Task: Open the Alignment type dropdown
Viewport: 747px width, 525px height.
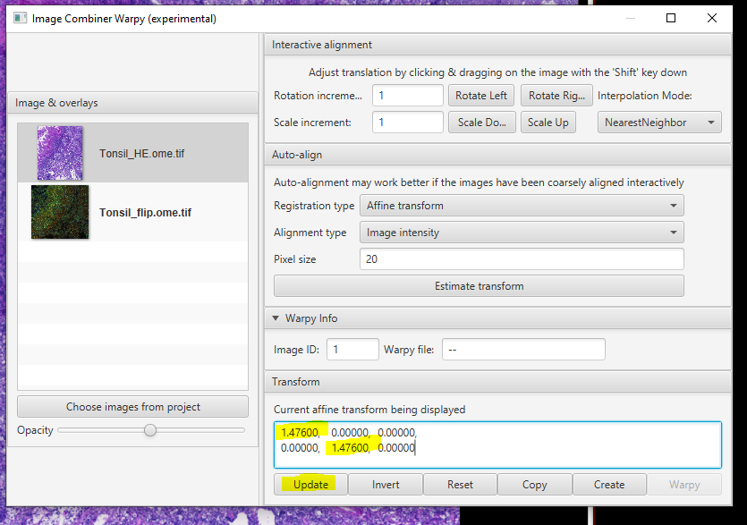Action: click(522, 233)
